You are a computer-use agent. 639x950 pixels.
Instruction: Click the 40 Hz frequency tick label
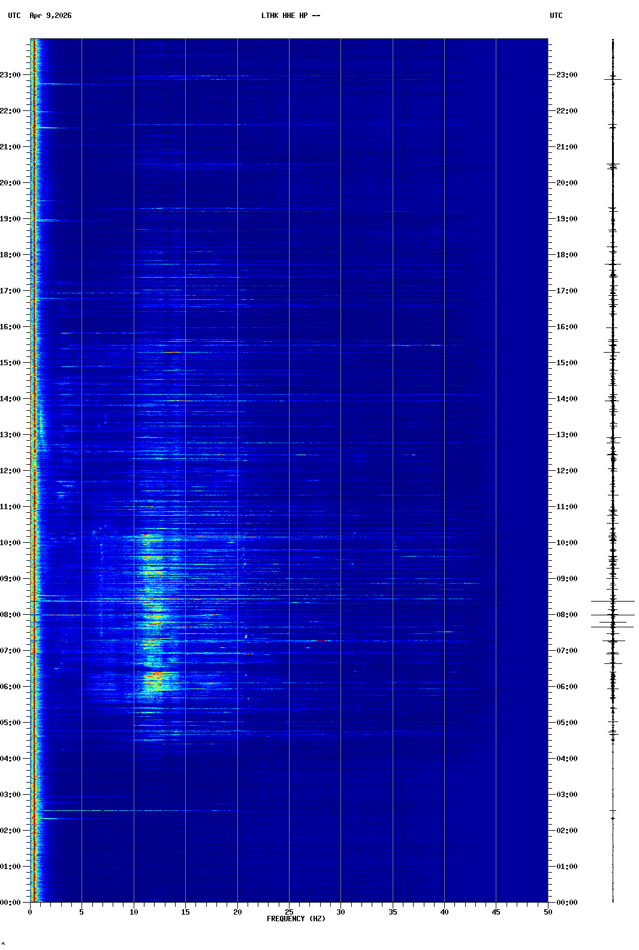[x=444, y=912]
